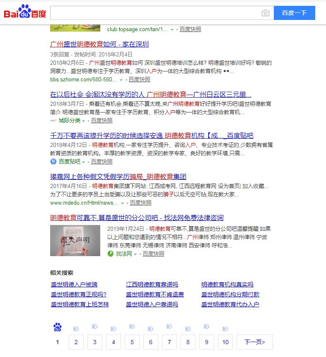The width and height of the screenshot is (326, 357).
Task: Expand dropdown arrow next to bbs.szhome.com
Action: click(121, 80)
